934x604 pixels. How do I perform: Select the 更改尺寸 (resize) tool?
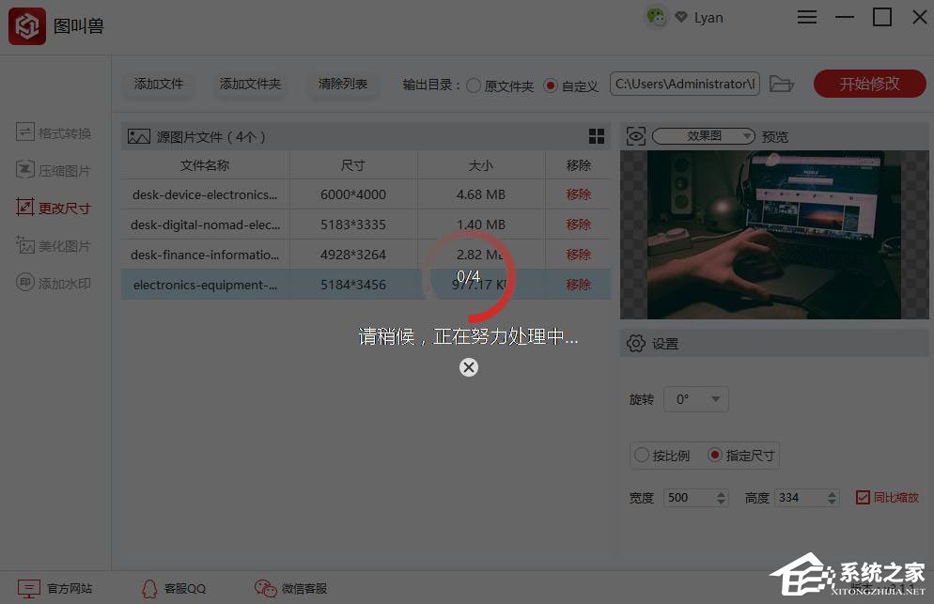54,208
